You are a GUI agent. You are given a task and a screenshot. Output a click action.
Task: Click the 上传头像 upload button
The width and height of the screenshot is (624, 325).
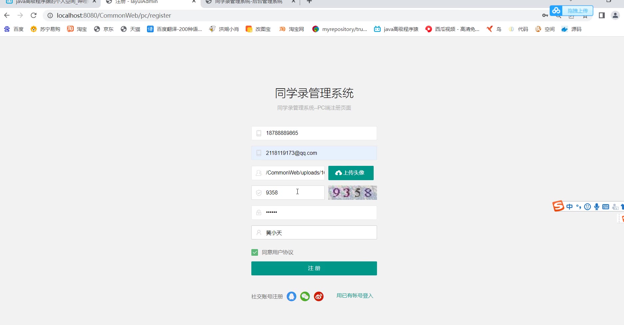point(351,173)
